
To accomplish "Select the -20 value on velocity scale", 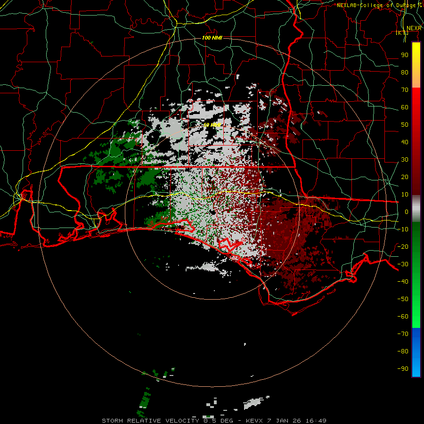I will [x=403, y=247].
